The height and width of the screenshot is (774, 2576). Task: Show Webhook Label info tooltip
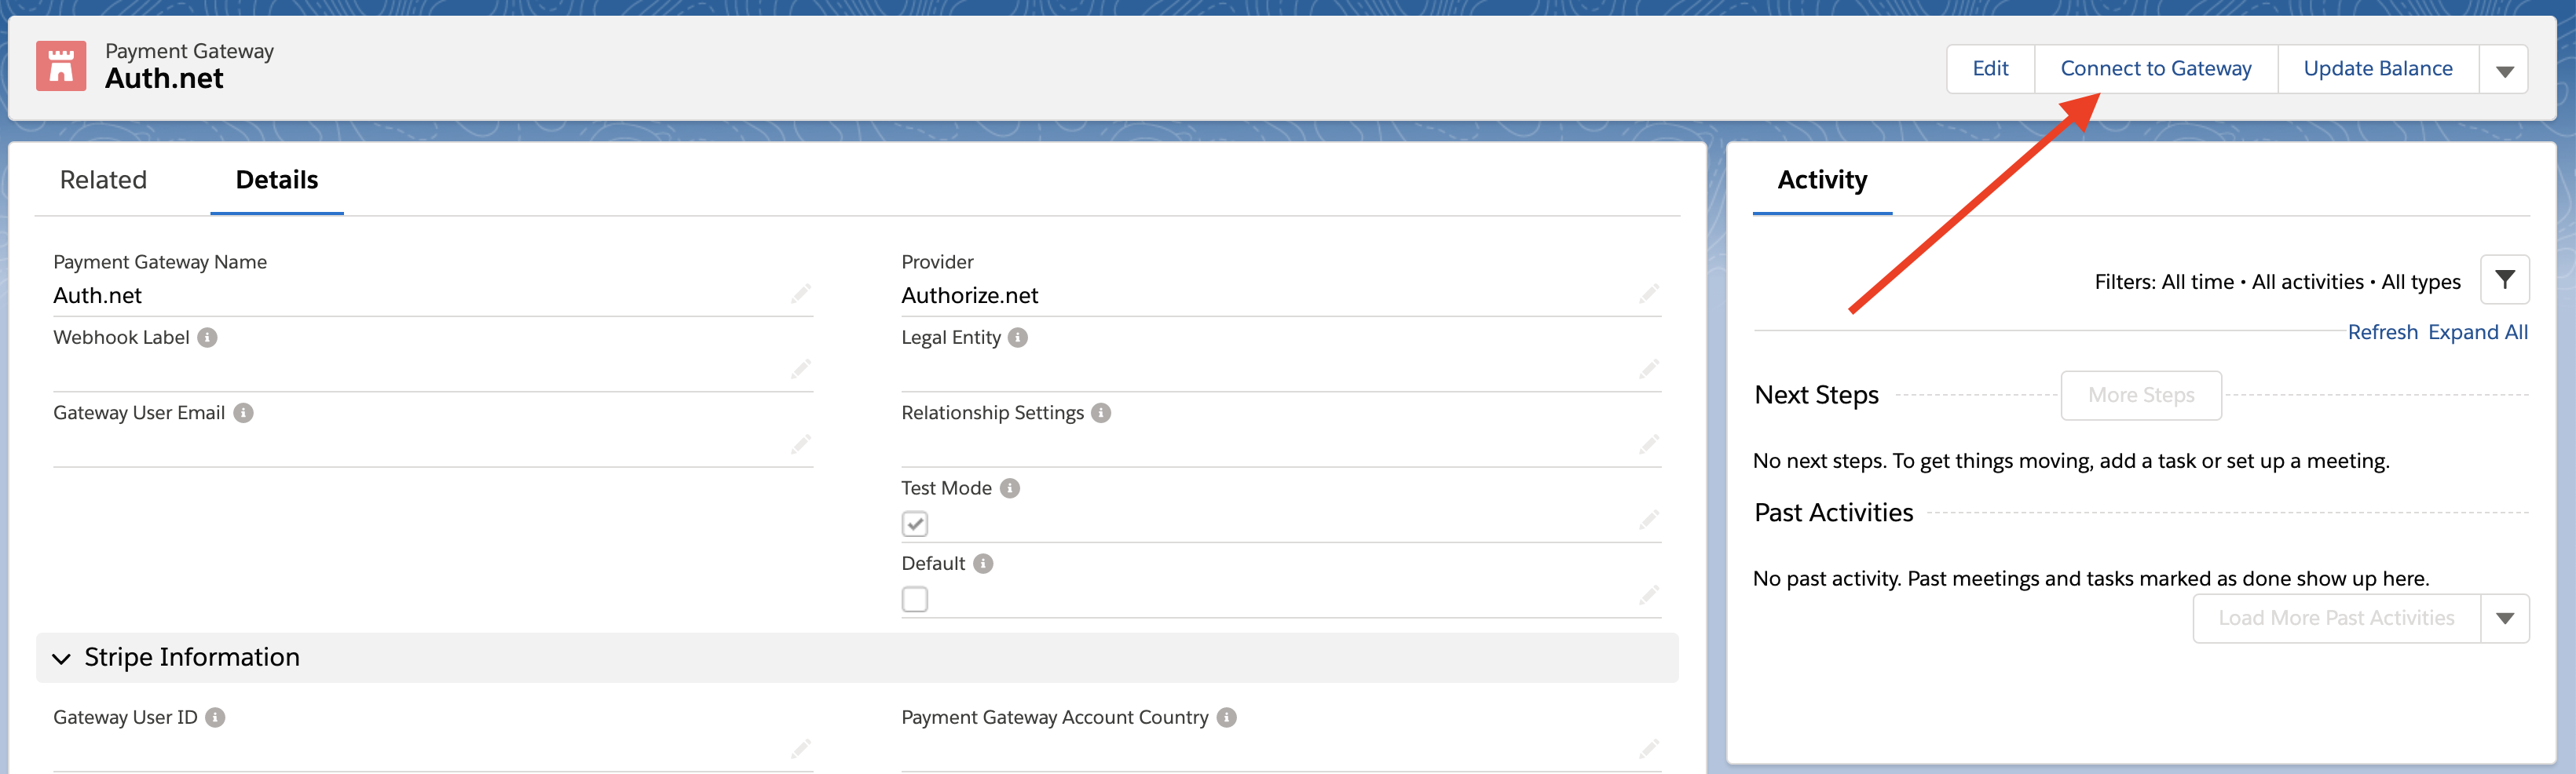pyautogui.click(x=207, y=337)
